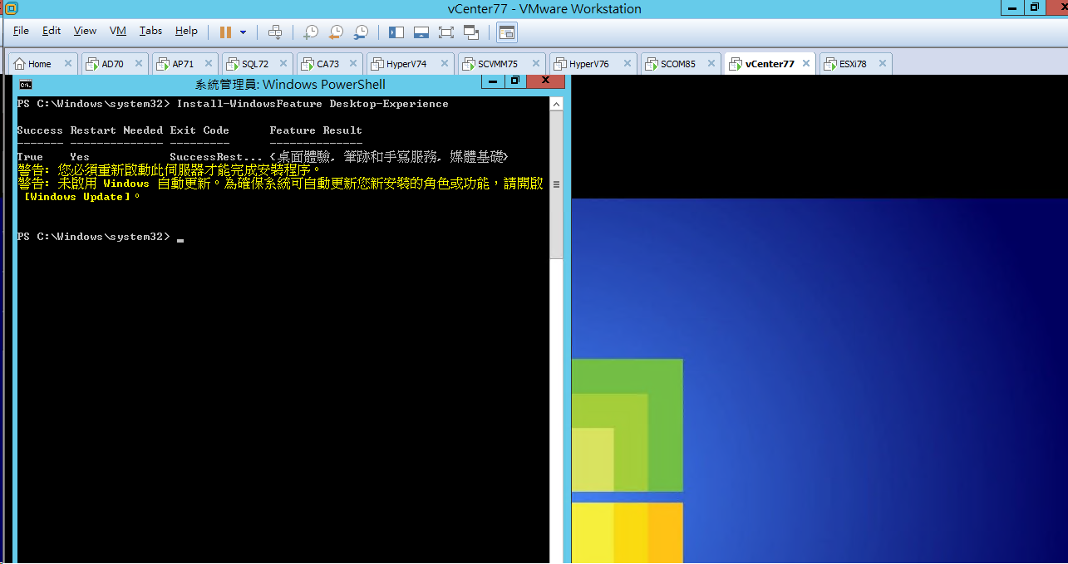Viewport: 1068px width, 564px height.
Task: Open the Edit menu
Action: (x=52, y=31)
